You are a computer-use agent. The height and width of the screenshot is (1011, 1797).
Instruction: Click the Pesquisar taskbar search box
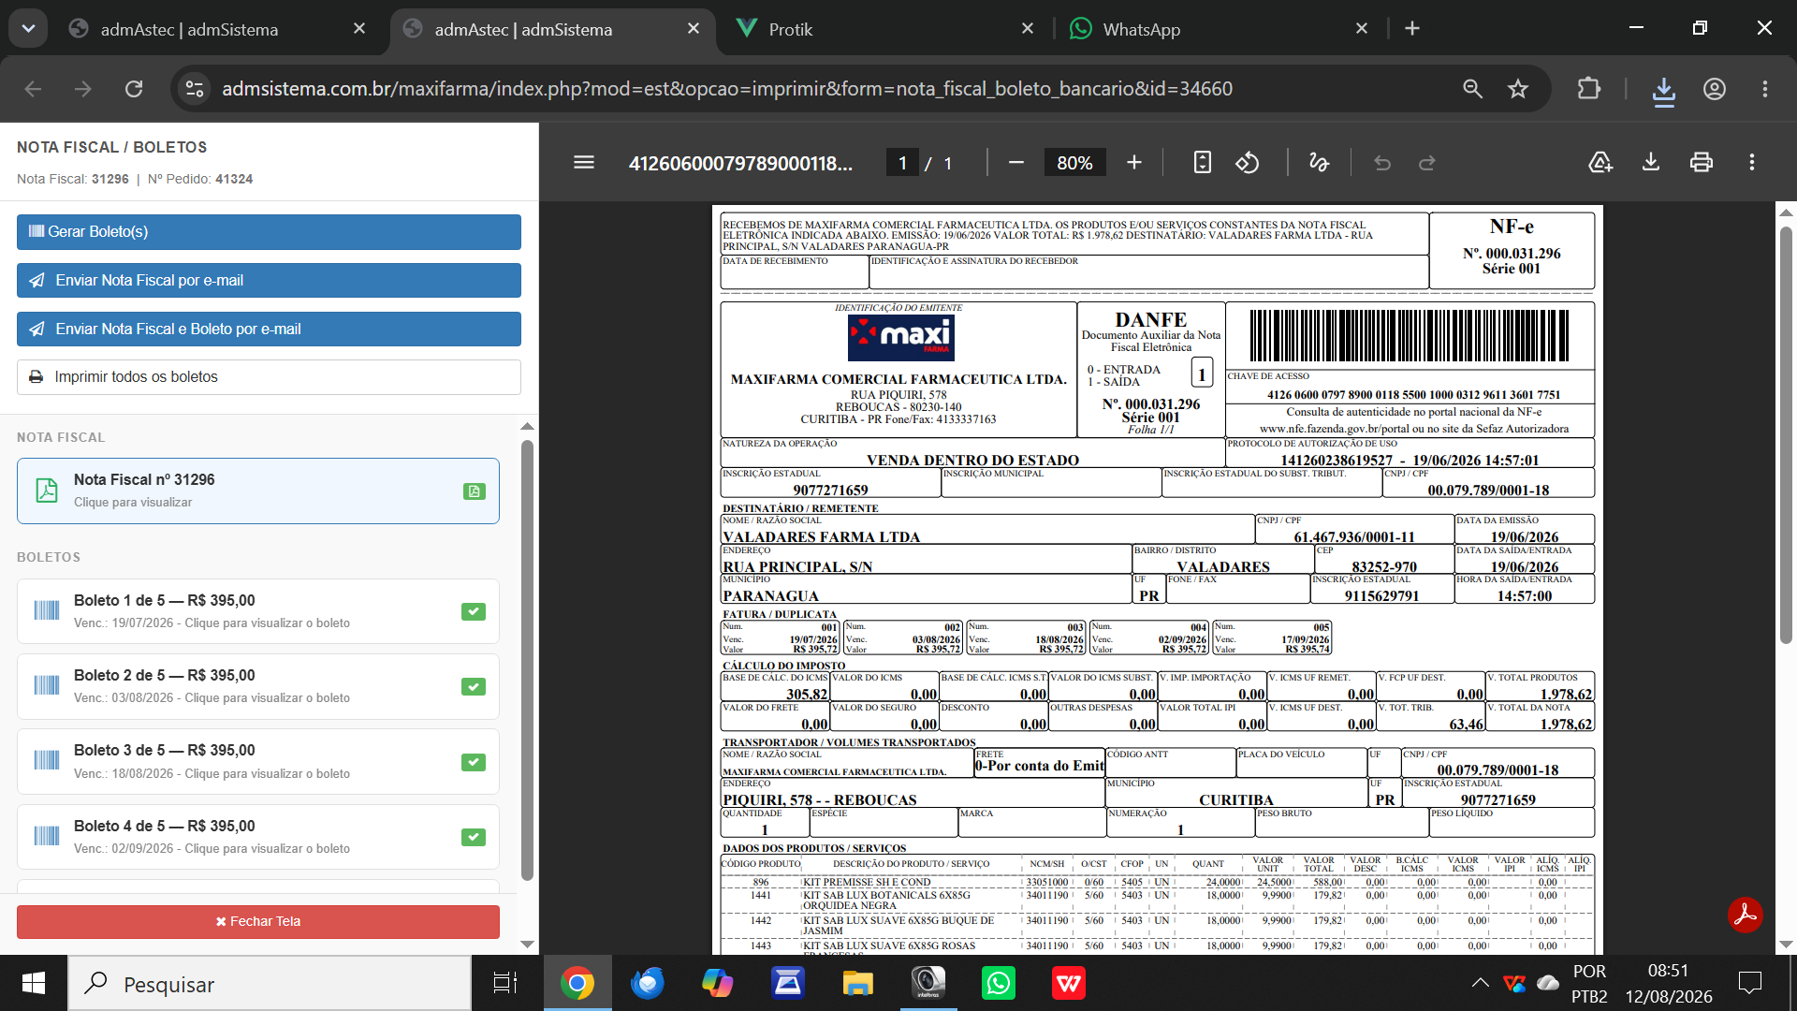pyautogui.click(x=270, y=984)
